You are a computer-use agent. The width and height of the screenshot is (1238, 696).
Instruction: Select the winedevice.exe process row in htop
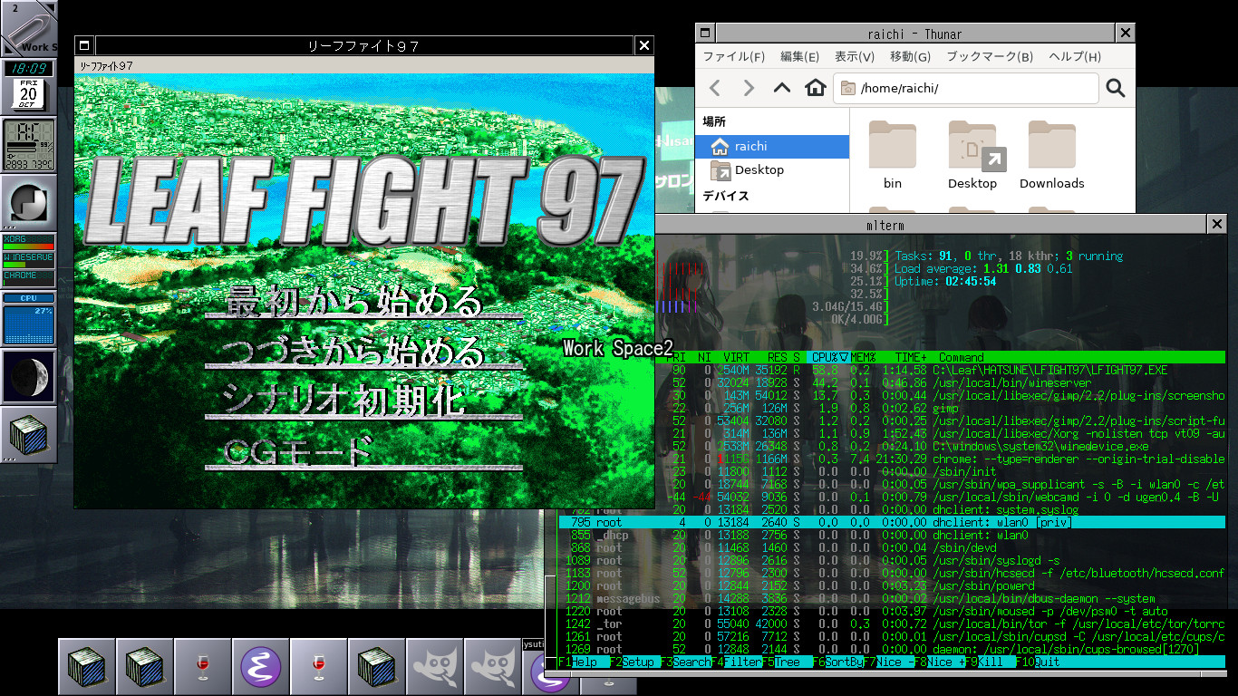940,447
